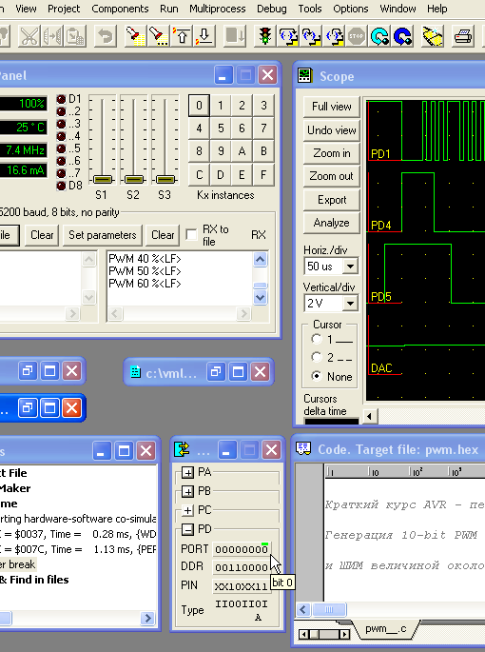Open the Vertical/div 2 V dropdown
This screenshot has height=652, width=485.
[350, 303]
